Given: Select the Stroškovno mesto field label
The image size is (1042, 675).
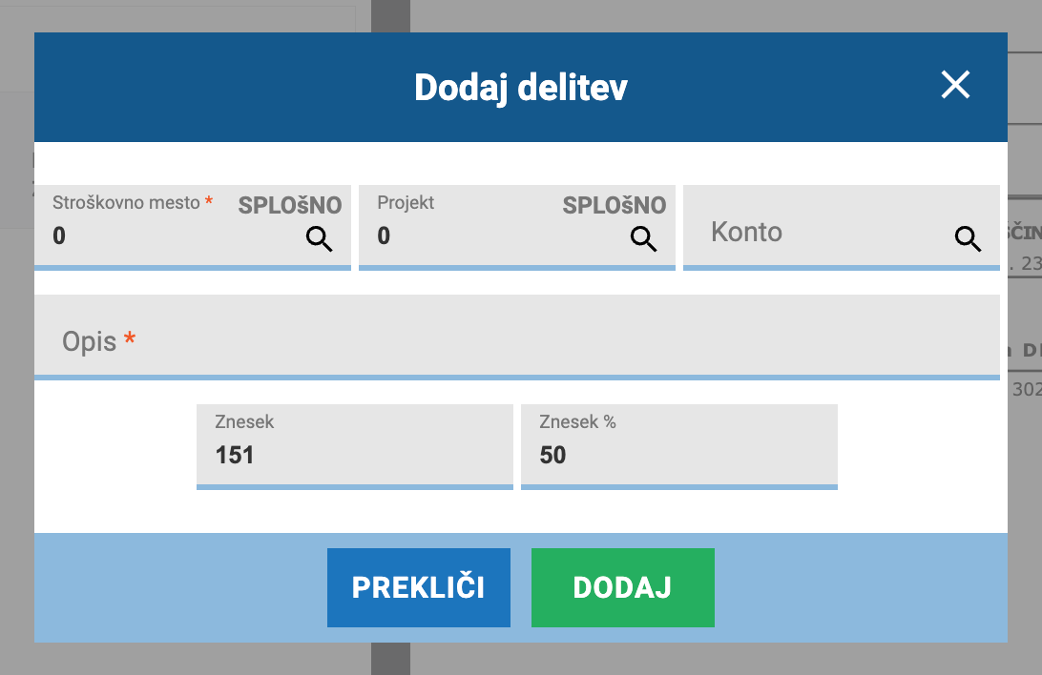Looking at the screenshot, I should (126, 202).
